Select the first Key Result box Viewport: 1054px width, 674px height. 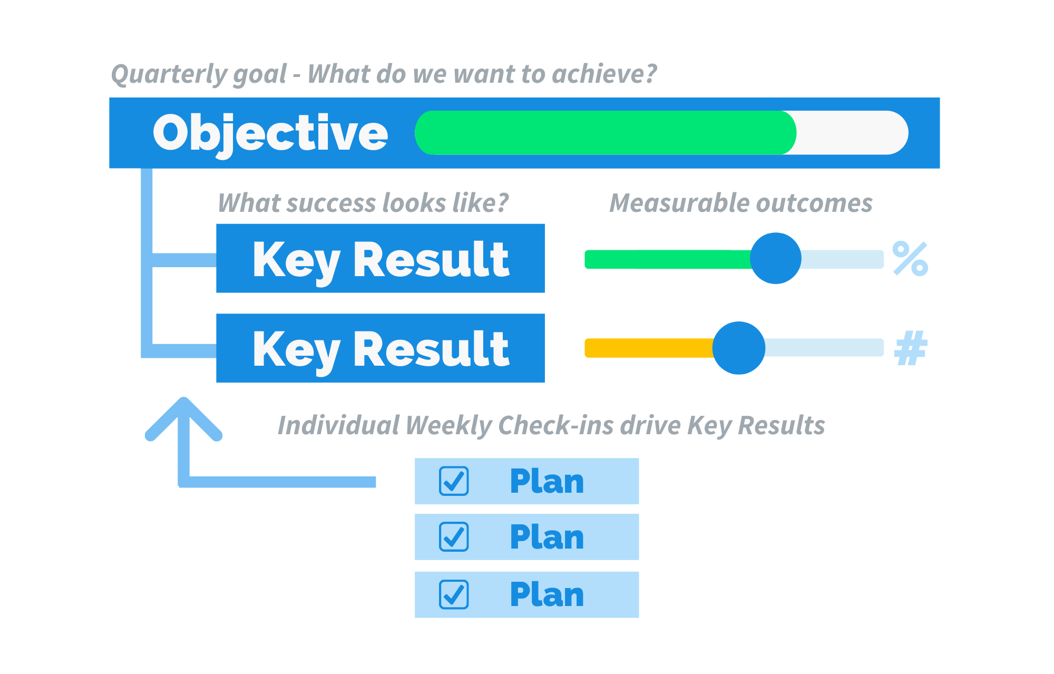click(x=380, y=258)
